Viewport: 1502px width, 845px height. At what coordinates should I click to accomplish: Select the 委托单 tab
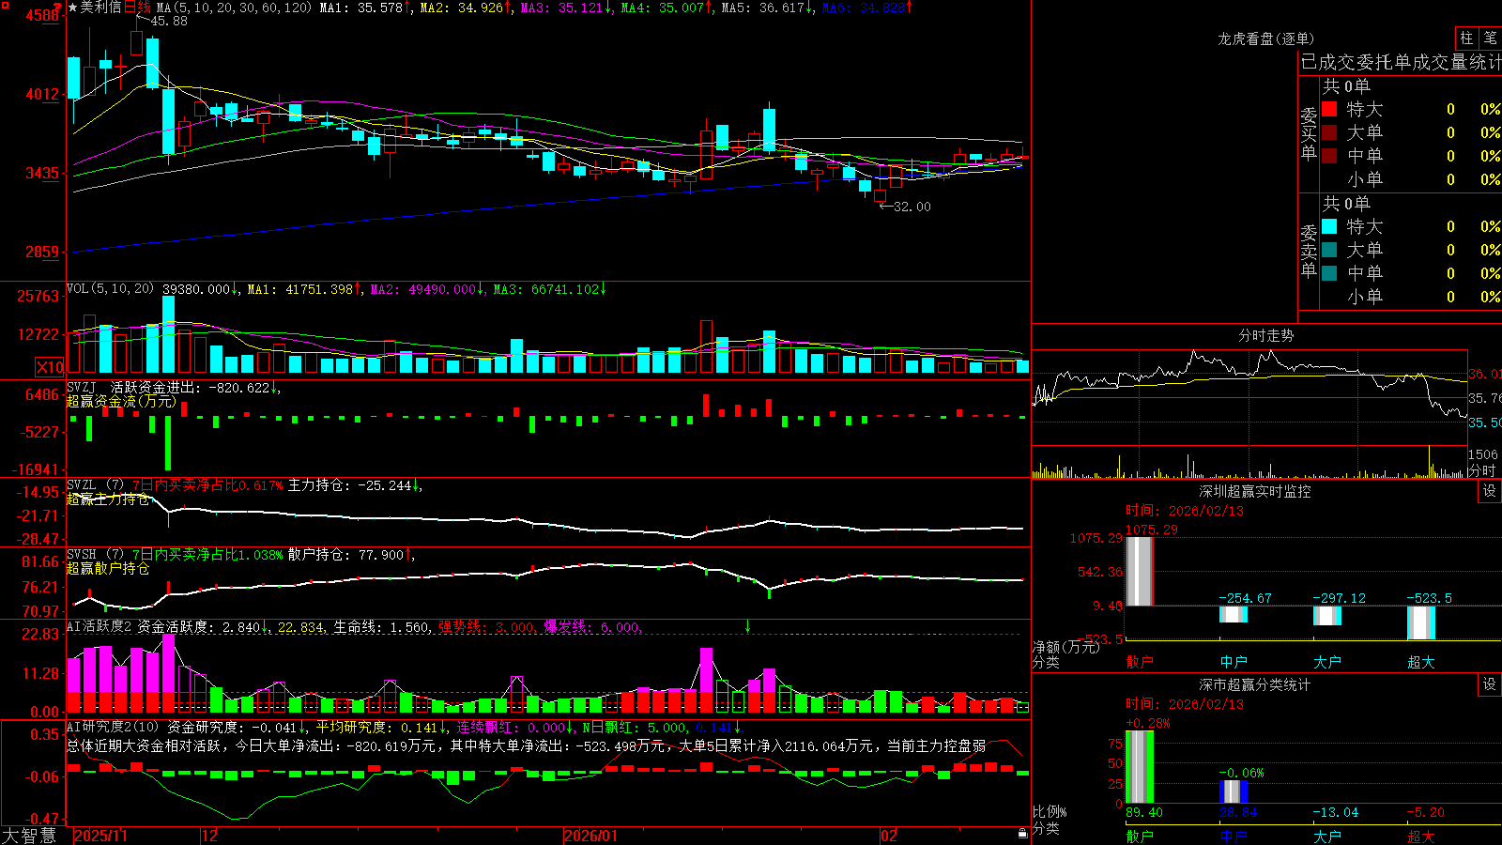(1384, 62)
